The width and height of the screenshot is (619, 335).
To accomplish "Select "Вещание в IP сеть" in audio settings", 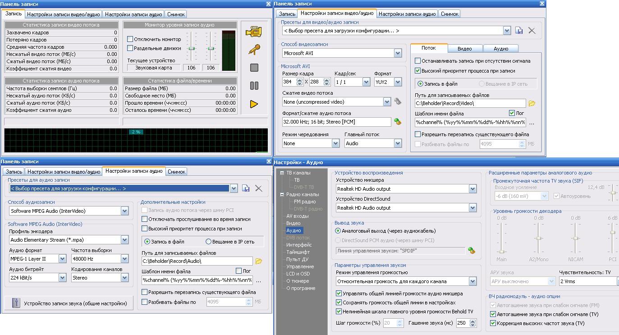I will pos(208,242).
